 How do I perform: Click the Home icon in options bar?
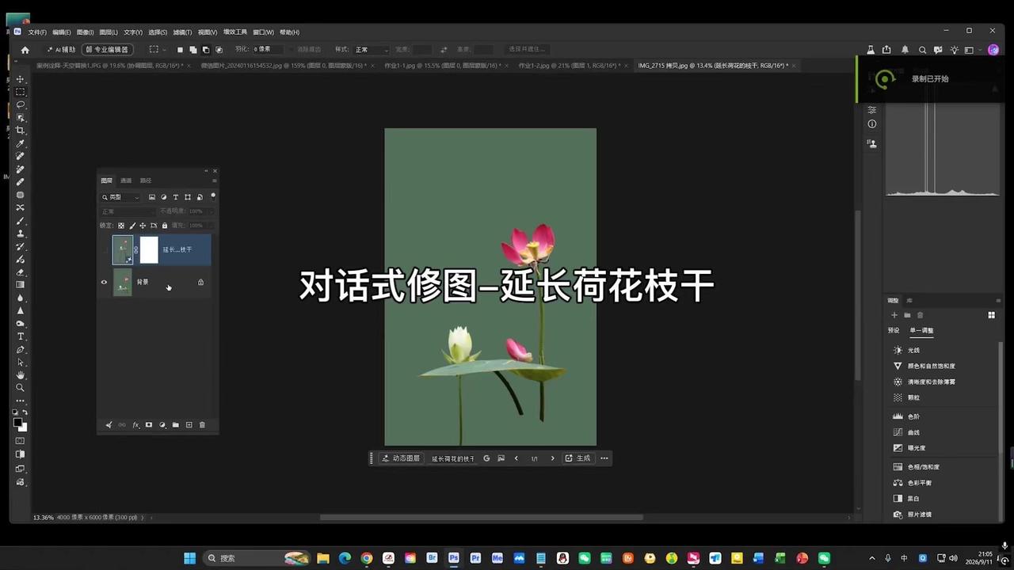25,50
